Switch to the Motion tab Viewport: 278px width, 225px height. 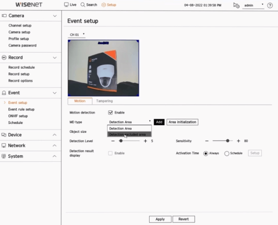80,101
